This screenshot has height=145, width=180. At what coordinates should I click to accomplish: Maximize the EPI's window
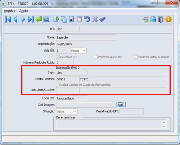[162, 3]
